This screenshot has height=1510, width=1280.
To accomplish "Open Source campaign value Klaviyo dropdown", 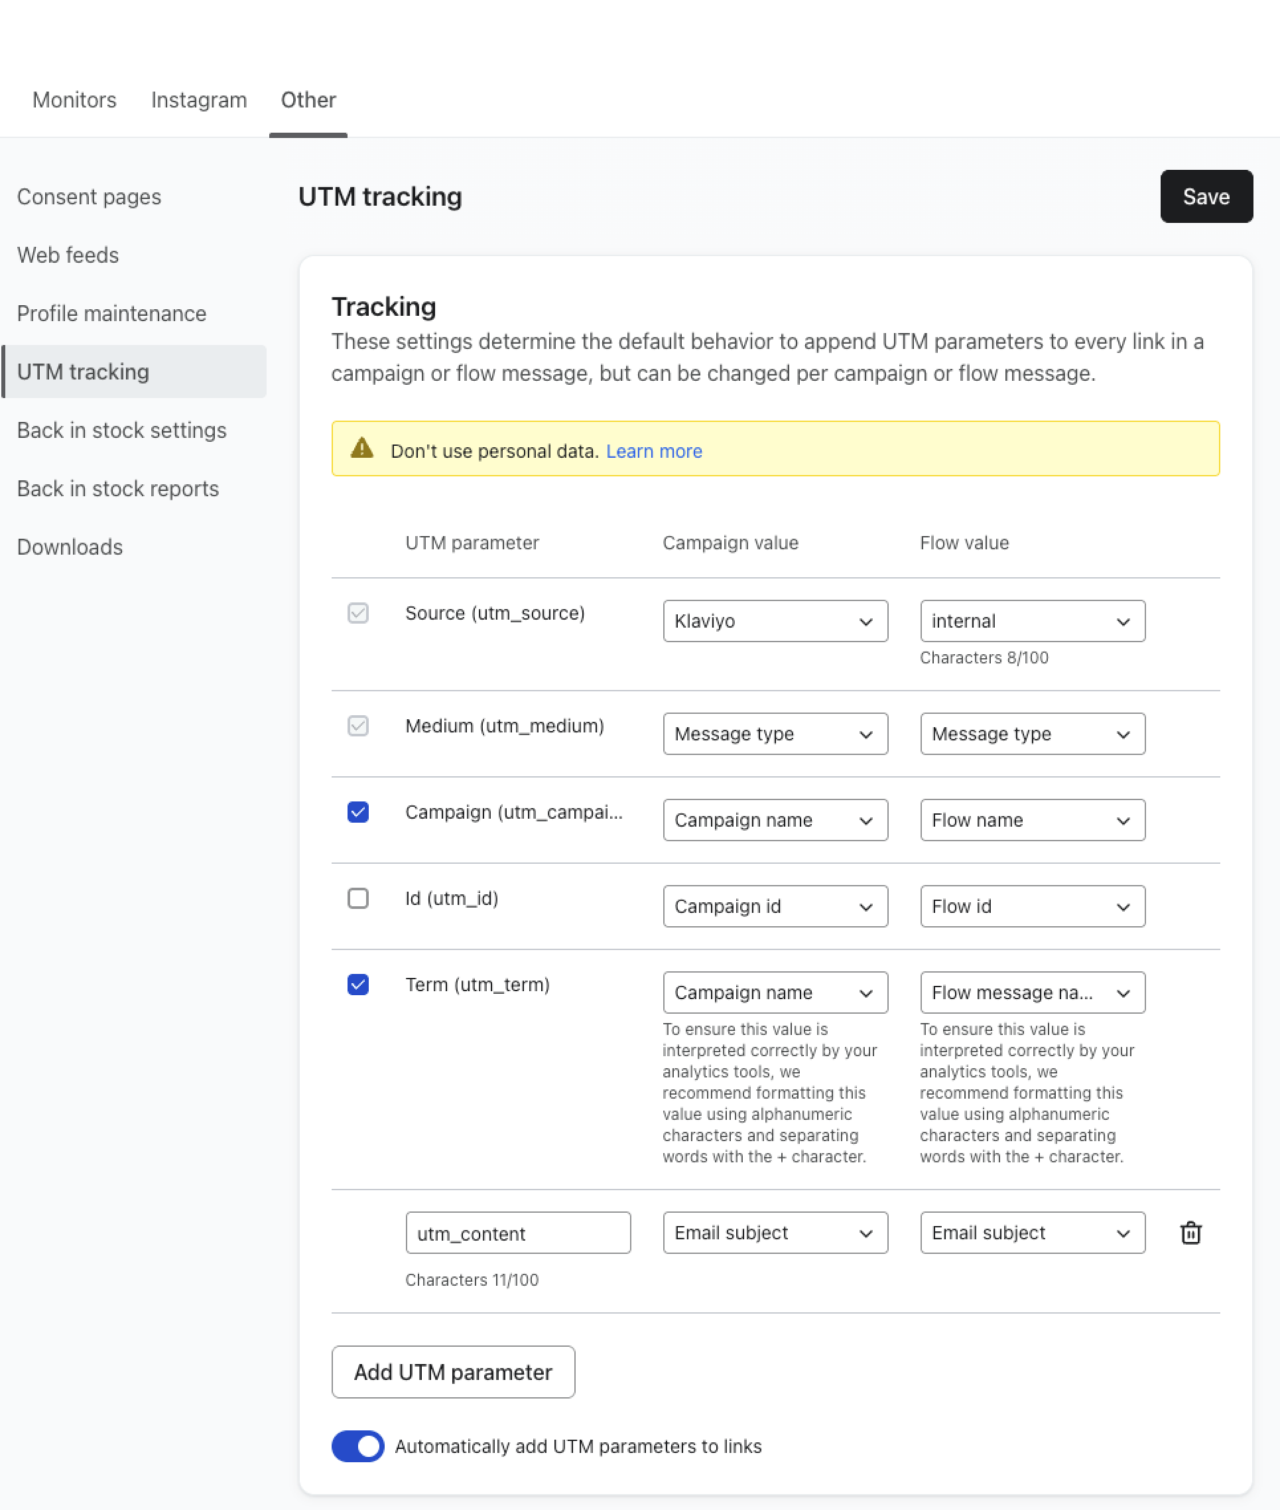I will (775, 622).
